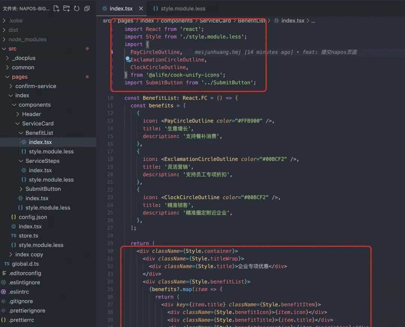Click line number 30 in the gutter
This screenshot has height=327, width=405.
click(x=110, y=251)
